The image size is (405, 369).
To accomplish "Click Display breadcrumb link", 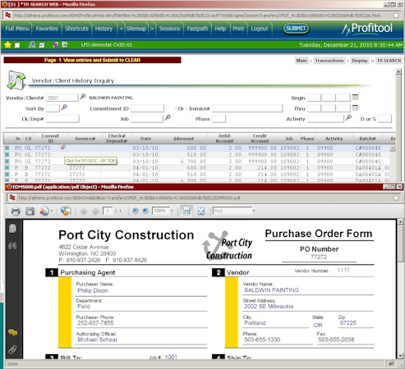I will [x=360, y=61].
